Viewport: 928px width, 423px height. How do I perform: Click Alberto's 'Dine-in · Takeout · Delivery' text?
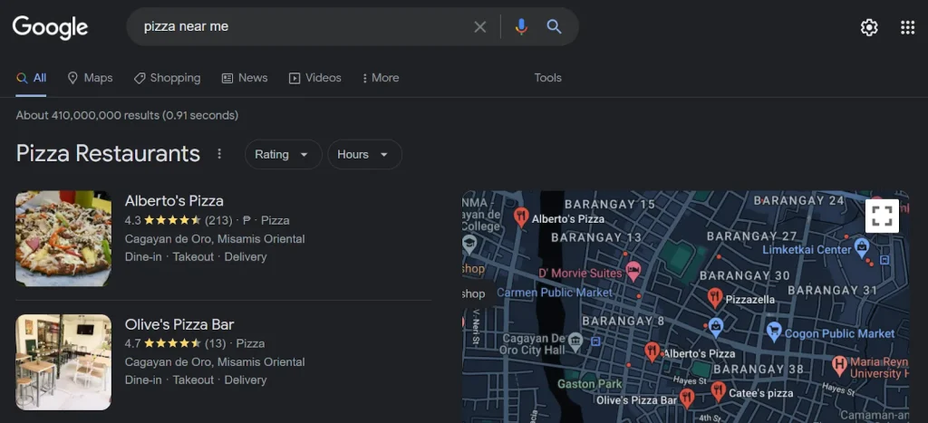tap(196, 256)
